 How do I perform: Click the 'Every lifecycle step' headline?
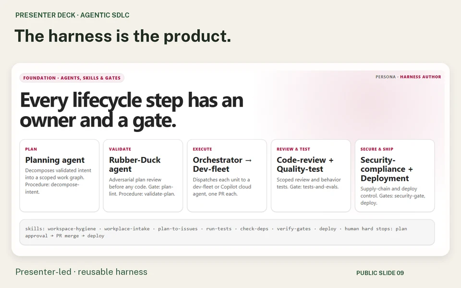coord(132,110)
